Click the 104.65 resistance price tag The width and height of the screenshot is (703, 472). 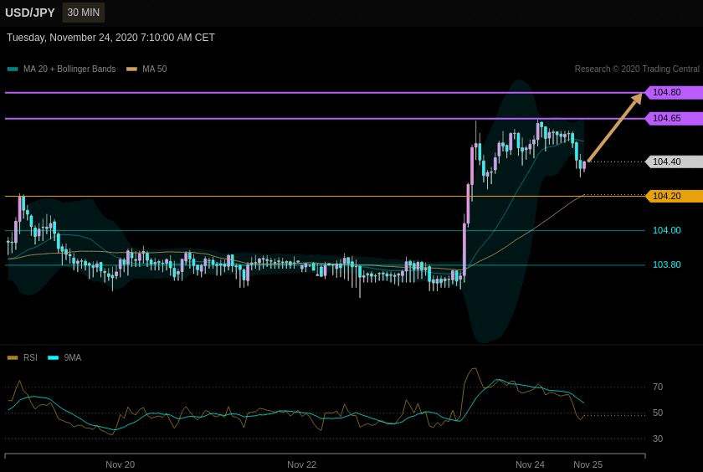674,118
